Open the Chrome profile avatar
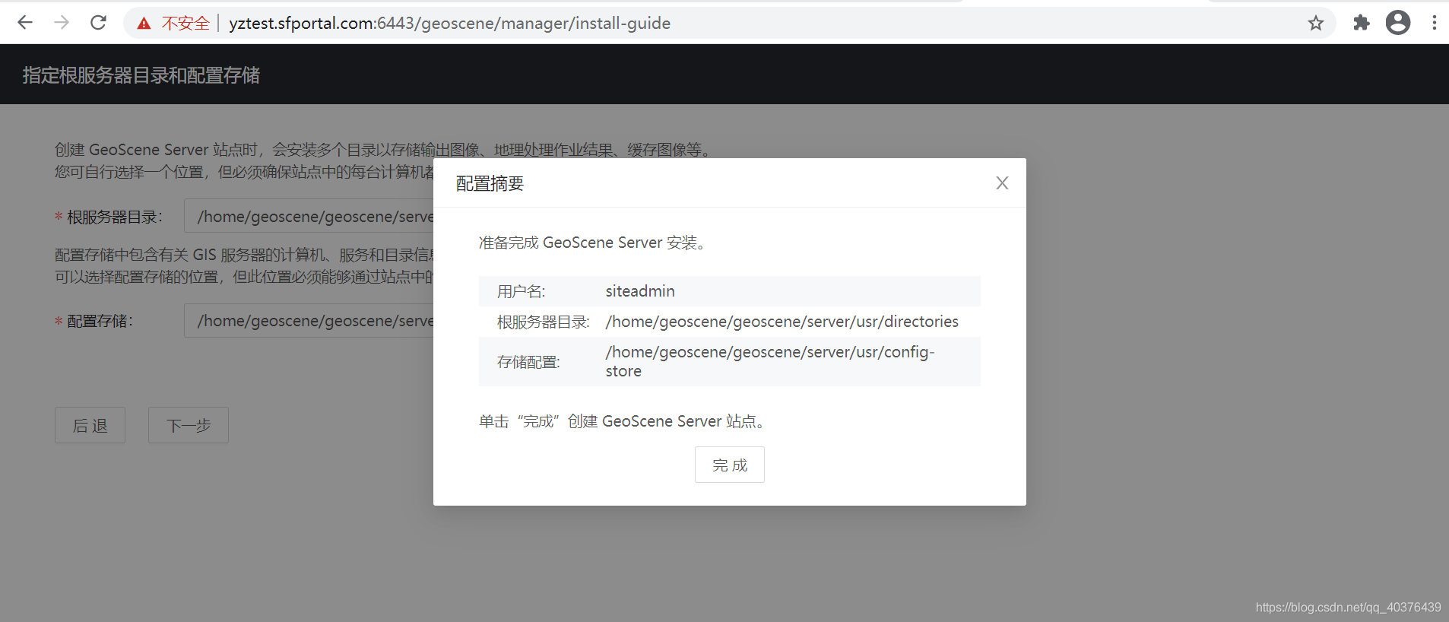The height and width of the screenshot is (622, 1449). [1398, 23]
